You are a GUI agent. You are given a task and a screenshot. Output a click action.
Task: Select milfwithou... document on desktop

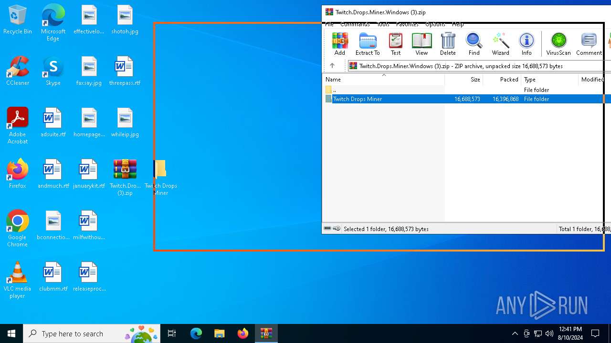point(89,225)
